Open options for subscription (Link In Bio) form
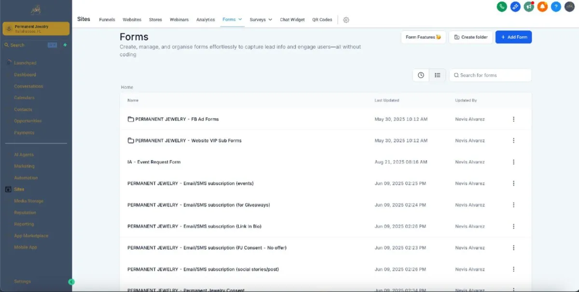This screenshot has height=292, width=579. click(x=513, y=226)
